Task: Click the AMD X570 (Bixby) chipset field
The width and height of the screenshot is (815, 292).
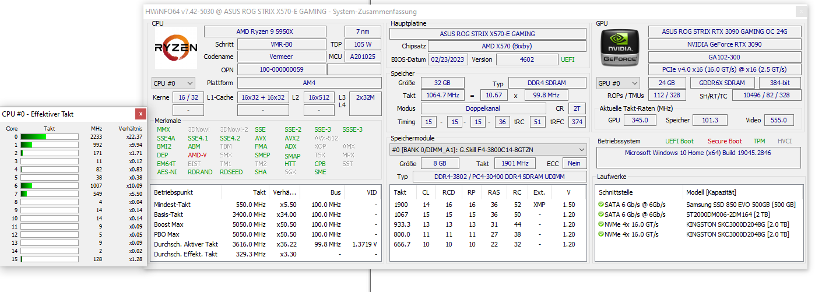Action: tap(507, 47)
